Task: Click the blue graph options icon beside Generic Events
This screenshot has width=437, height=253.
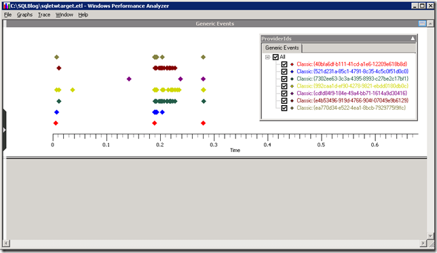Action: pos(422,24)
